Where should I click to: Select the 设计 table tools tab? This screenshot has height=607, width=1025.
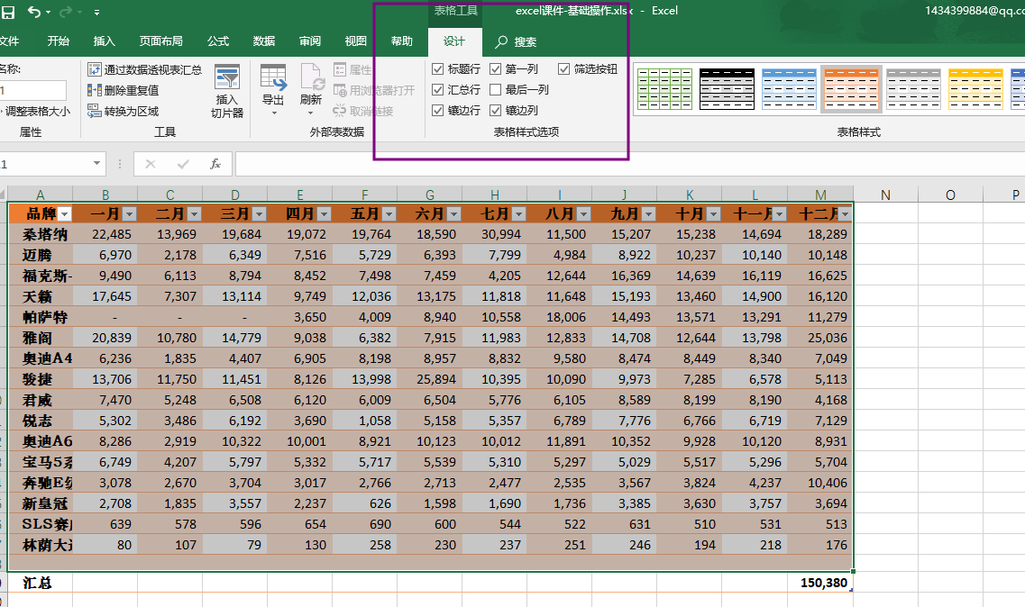pyautogui.click(x=454, y=41)
